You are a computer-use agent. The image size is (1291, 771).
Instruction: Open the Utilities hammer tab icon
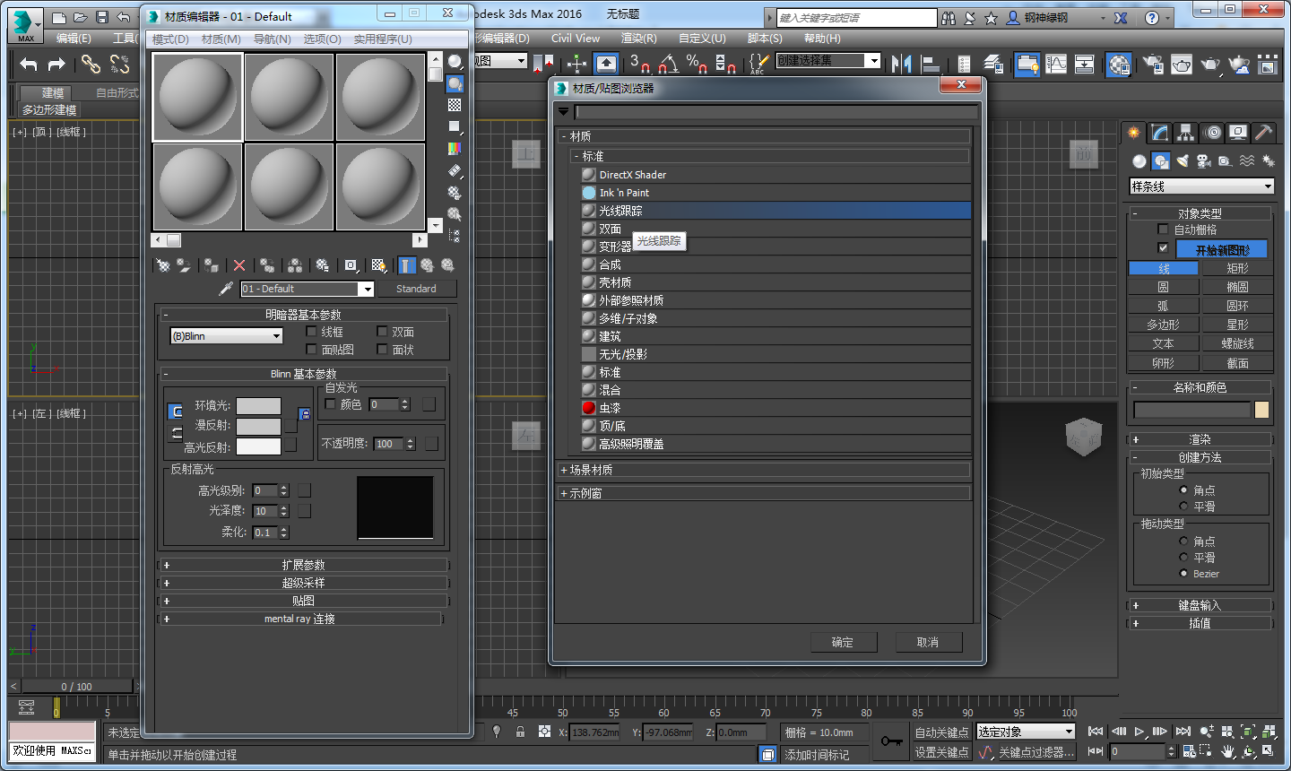coord(1263,133)
